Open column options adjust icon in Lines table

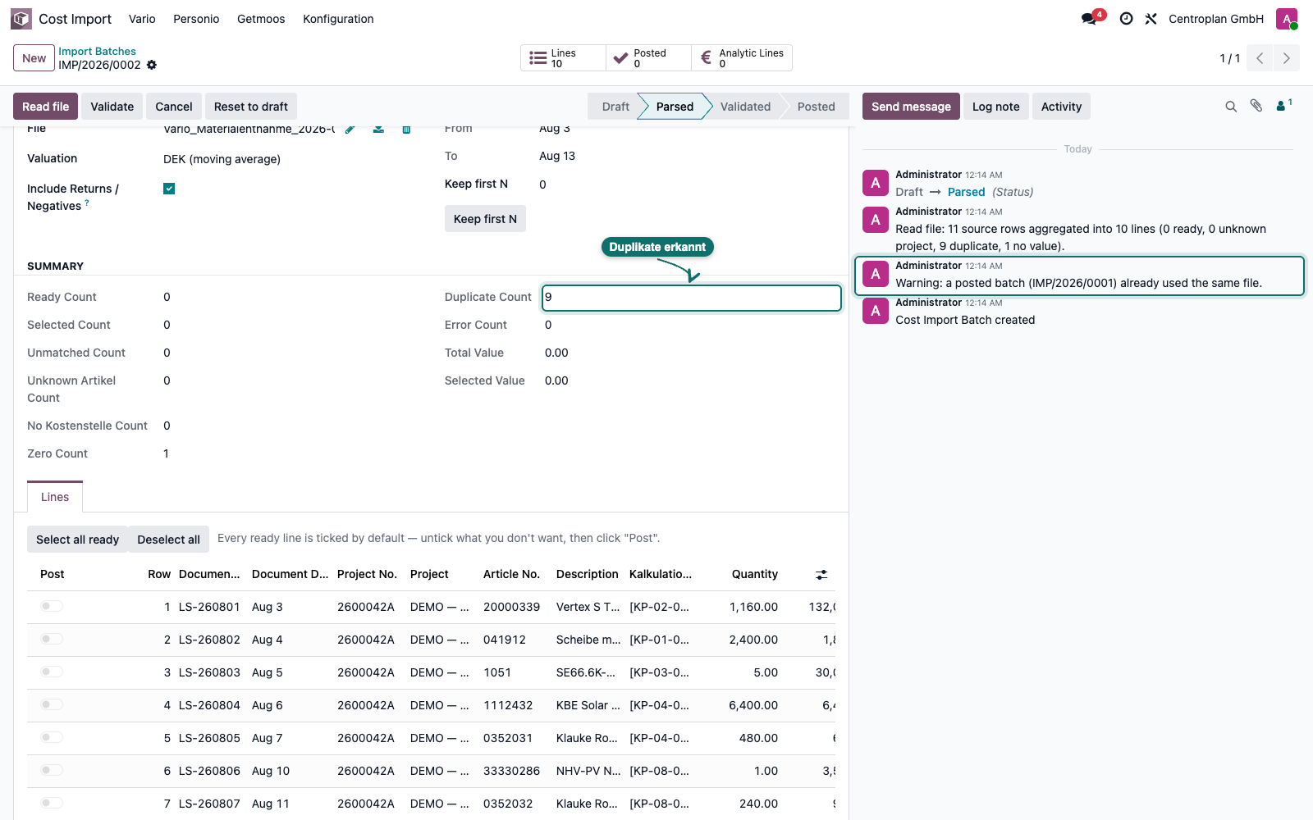tap(821, 575)
